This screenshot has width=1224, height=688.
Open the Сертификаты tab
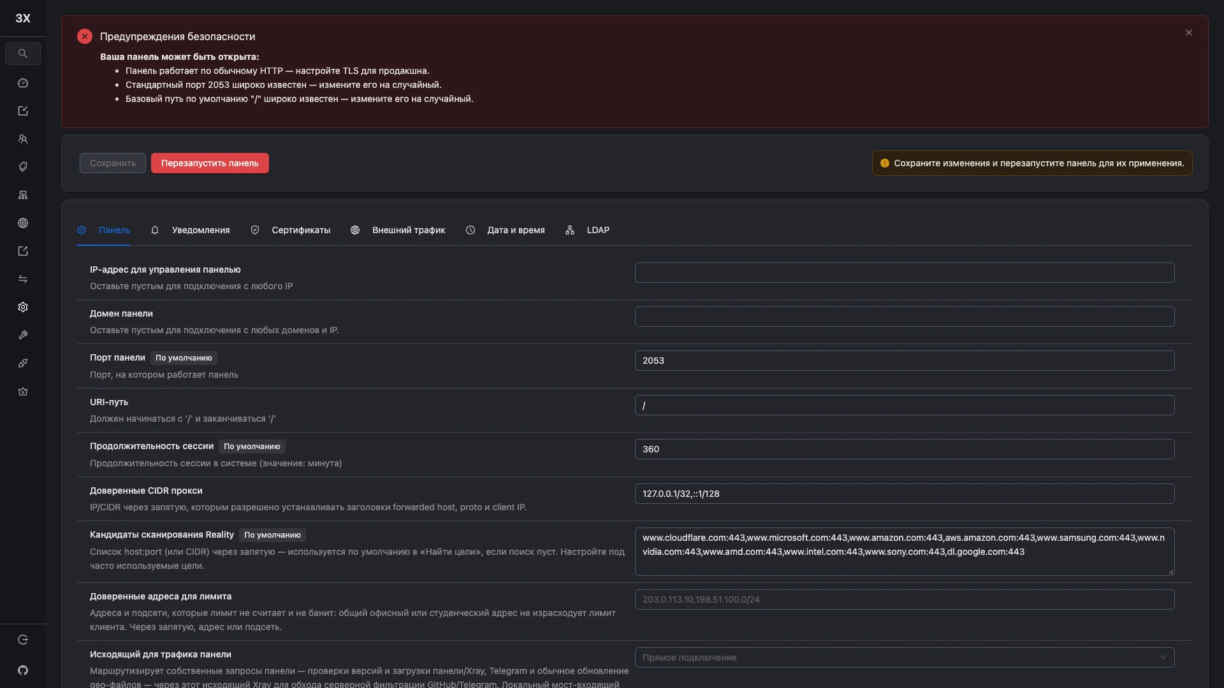point(290,230)
